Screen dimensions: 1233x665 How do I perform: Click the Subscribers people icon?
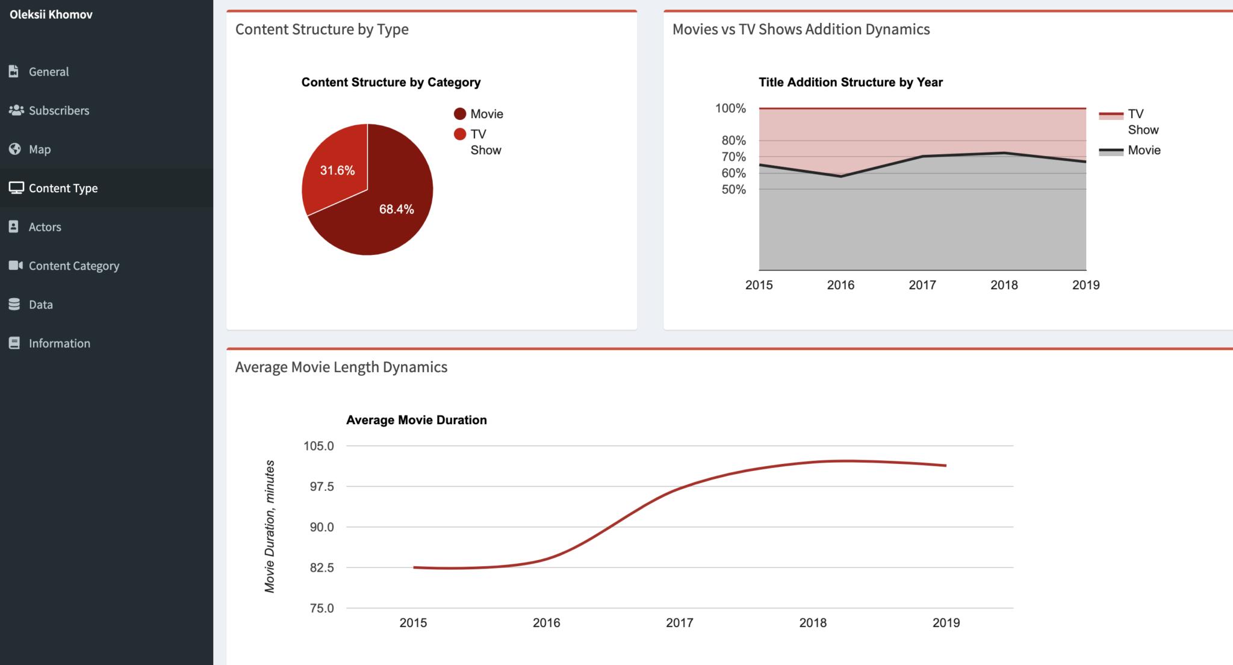pos(16,110)
